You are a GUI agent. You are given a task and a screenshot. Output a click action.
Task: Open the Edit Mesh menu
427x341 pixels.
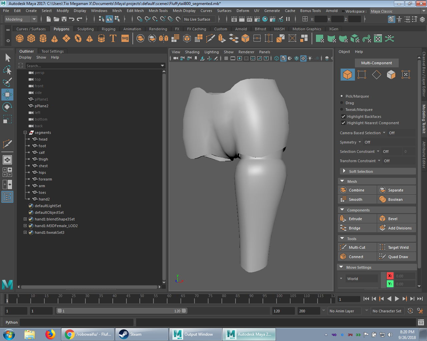coord(135,11)
